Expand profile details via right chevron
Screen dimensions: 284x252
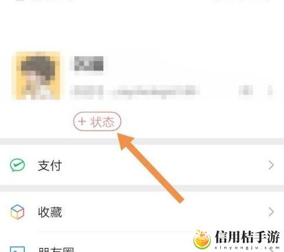click(x=271, y=90)
